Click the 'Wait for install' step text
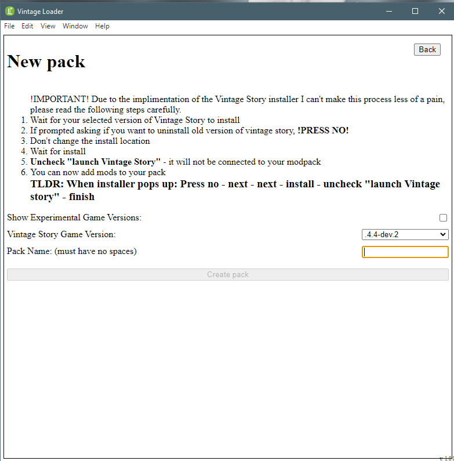The image size is (454, 461). coord(58,151)
